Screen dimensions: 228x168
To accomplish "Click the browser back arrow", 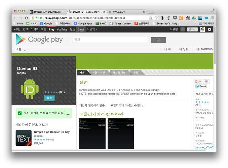I will pos(15,18).
